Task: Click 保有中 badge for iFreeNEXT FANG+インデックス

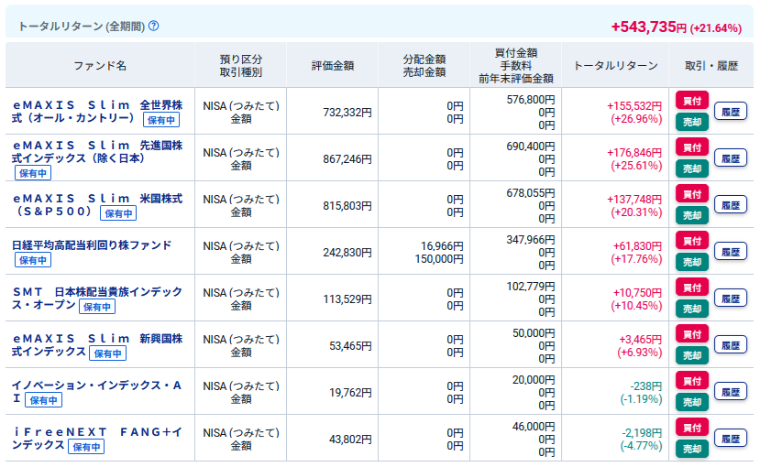Action: pos(86,447)
